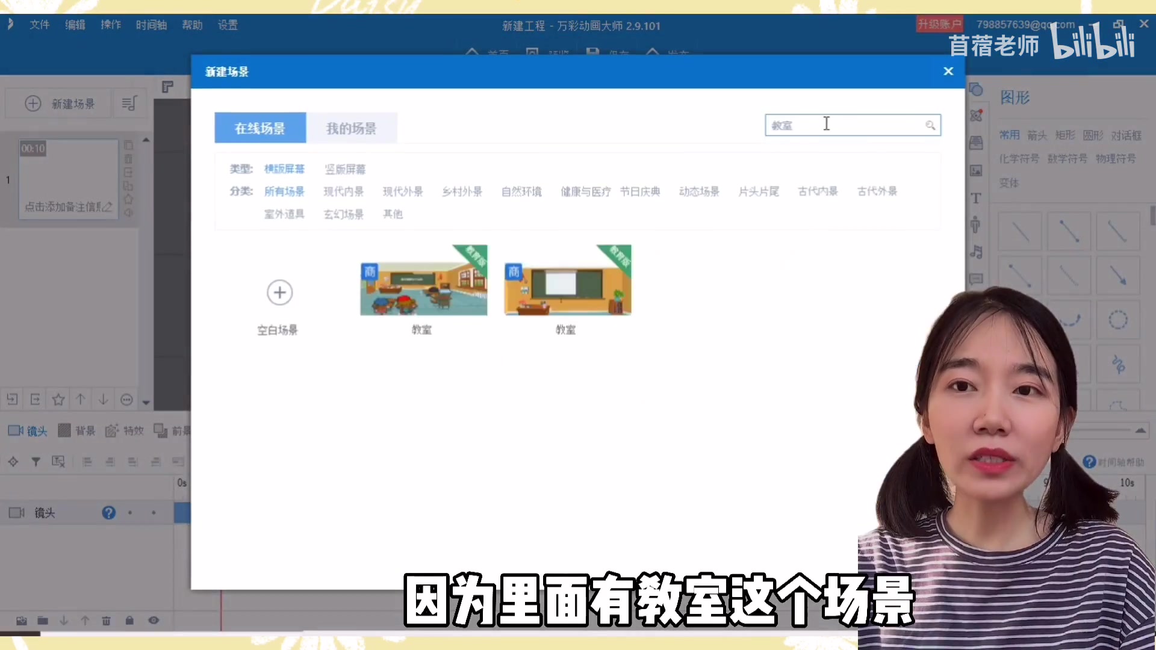Toggle the lock icon at timeline bottom
This screenshot has height=650, width=1156.
pos(129,621)
